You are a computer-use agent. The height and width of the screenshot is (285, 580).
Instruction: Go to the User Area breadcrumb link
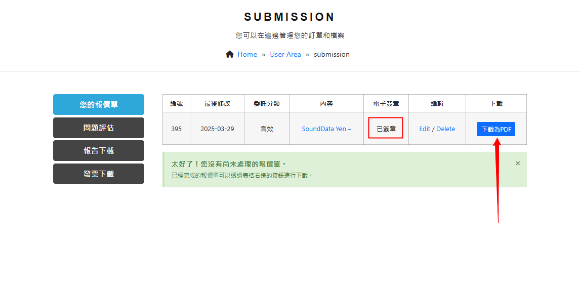[x=285, y=54]
